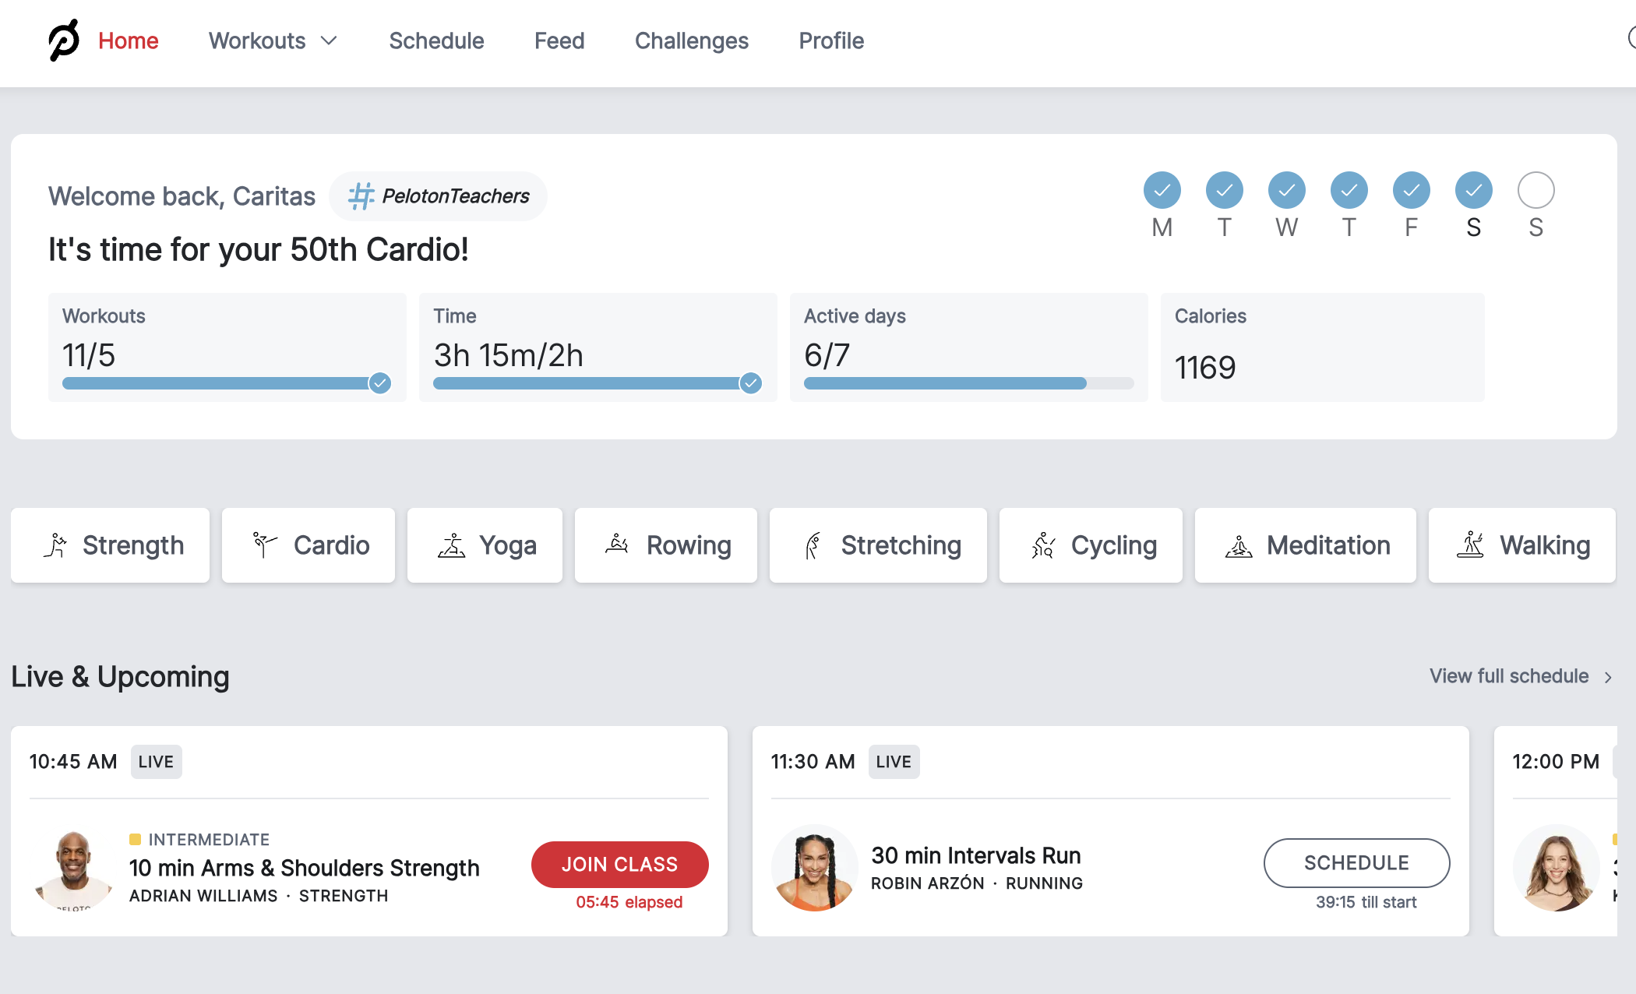The width and height of the screenshot is (1636, 994).
Task: Toggle the unchecked Sunday circle
Action: coord(1536,190)
